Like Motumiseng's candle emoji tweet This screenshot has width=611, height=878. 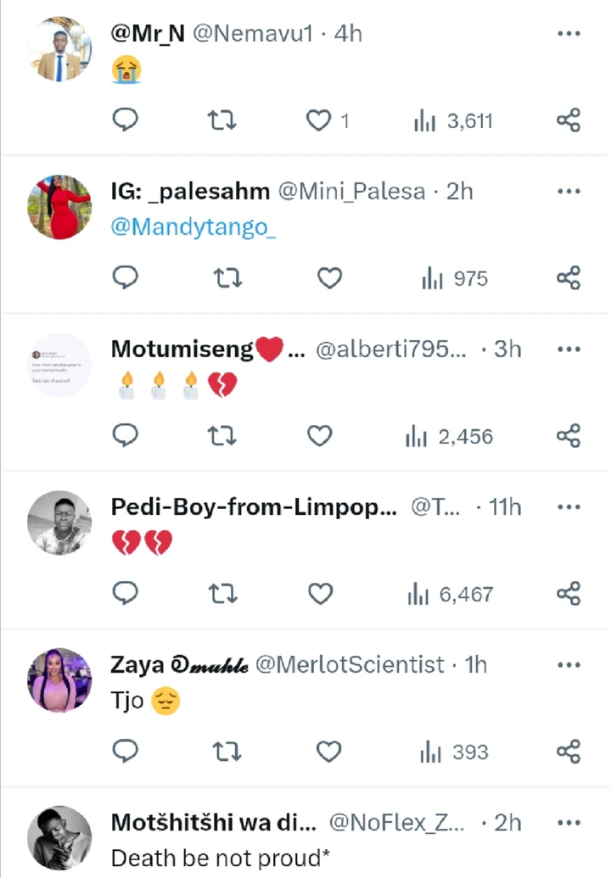[319, 436]
